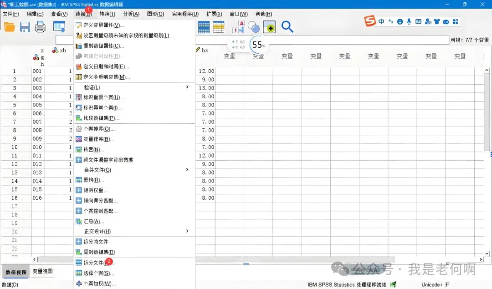Click the 13.00 cell in bx column
Screen dimensions: 492x289
(205, 88)
